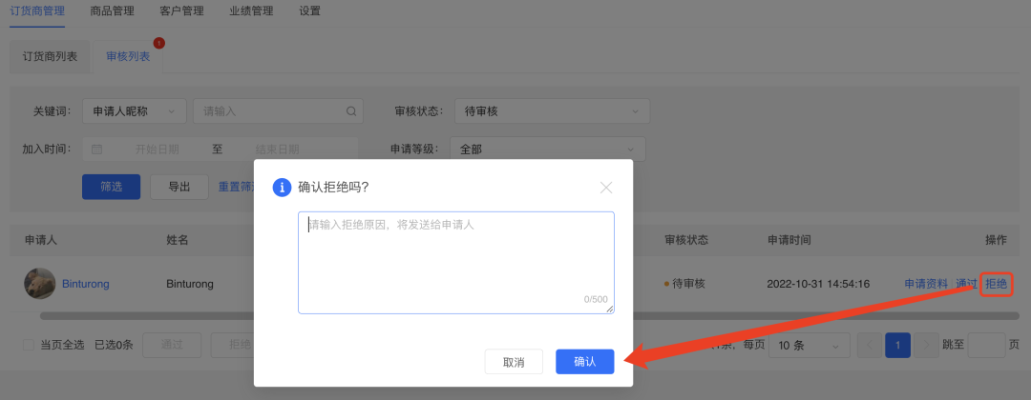Image resolution: width=1031 pixels, height=400 pixels.
Task: Open the 设置 top menu
Action: [309, 10]
